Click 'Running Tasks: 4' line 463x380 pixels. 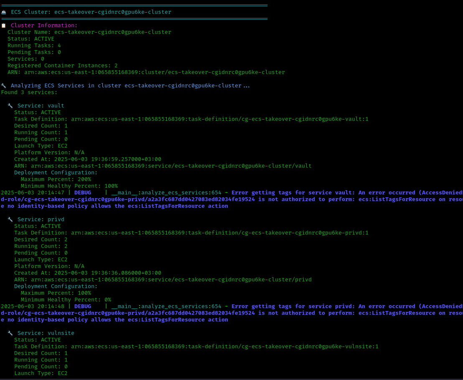point(34,46)
